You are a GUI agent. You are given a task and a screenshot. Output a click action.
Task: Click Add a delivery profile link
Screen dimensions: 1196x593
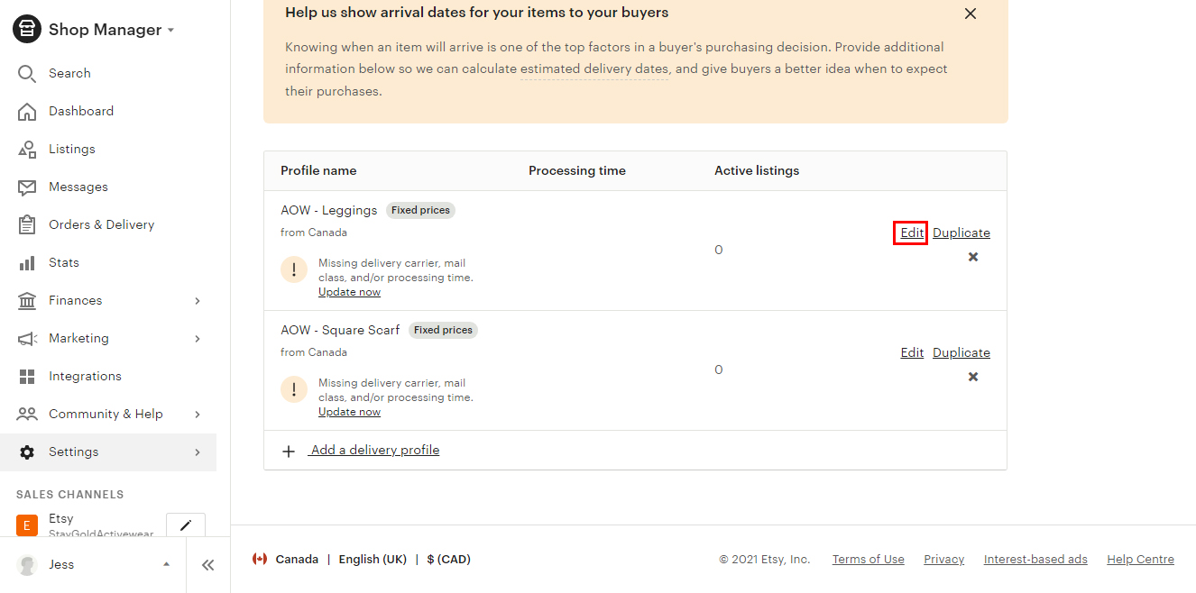coord(374,450)
